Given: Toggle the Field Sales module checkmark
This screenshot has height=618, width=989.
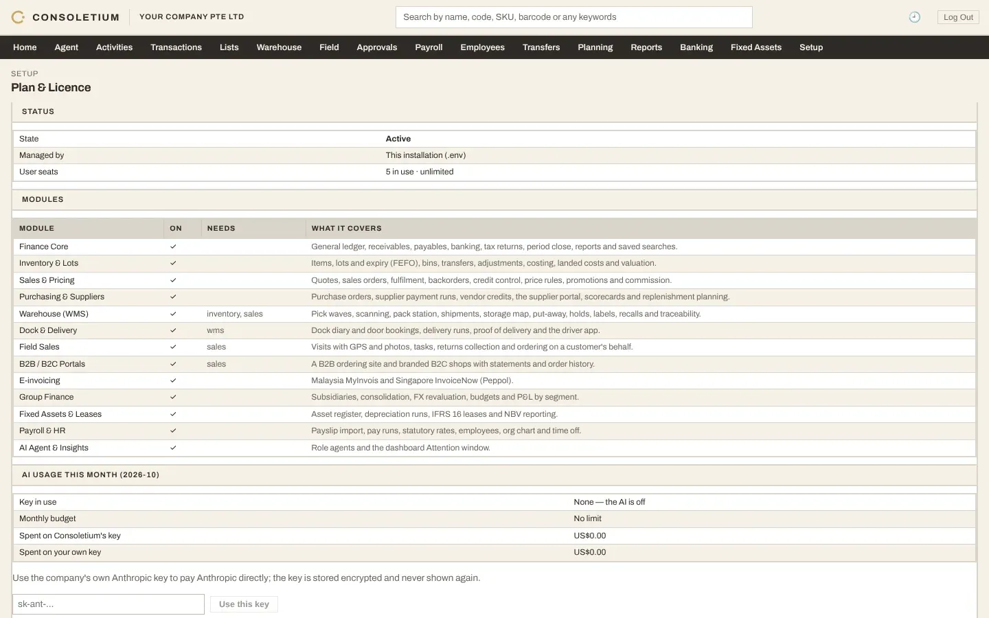Looking at the screenshot, I should tap(173, 347).
